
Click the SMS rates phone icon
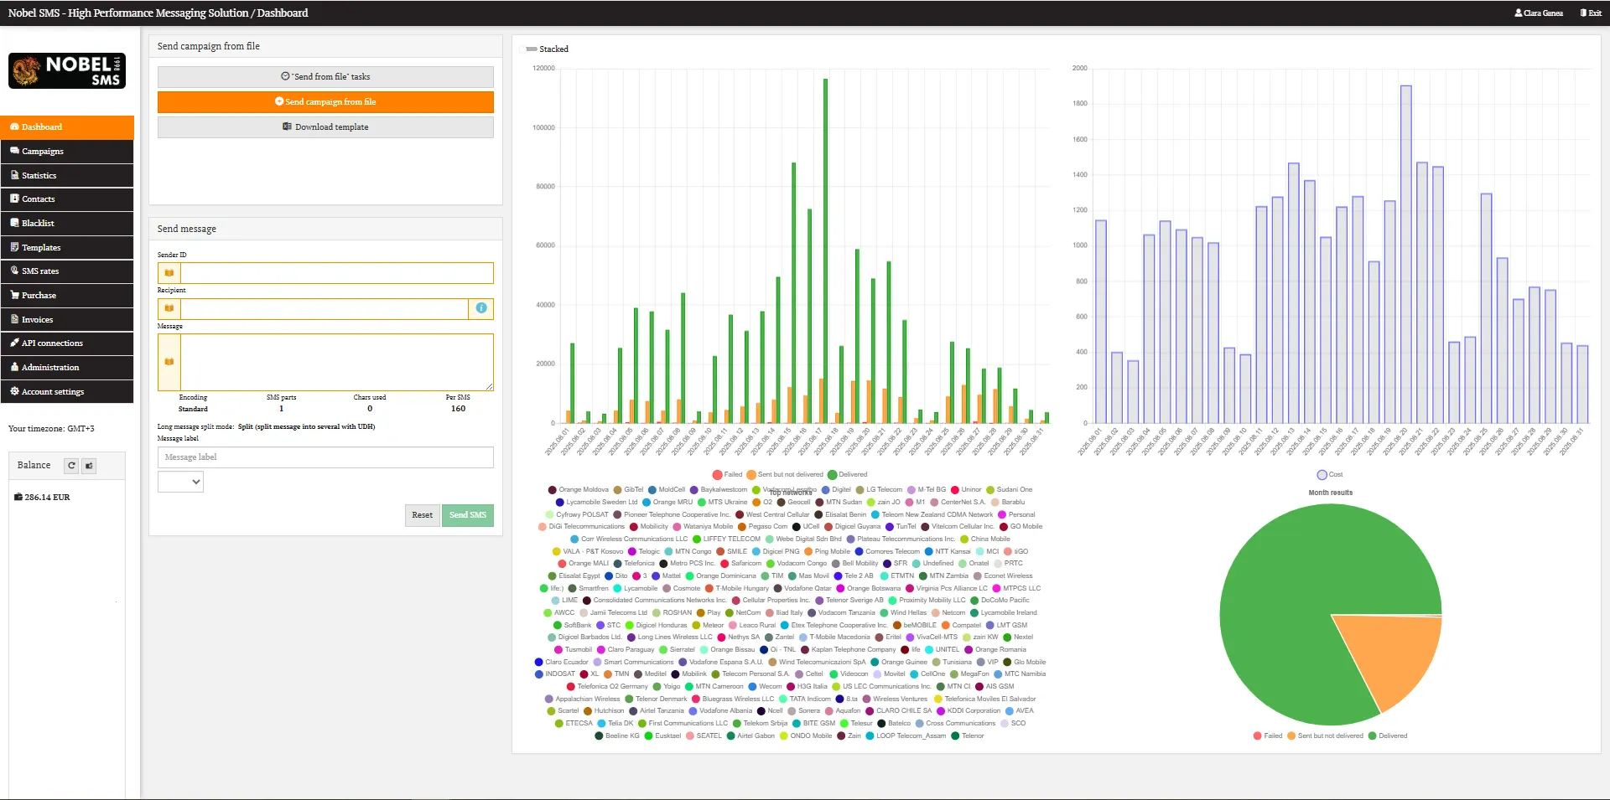pos(14,271)
